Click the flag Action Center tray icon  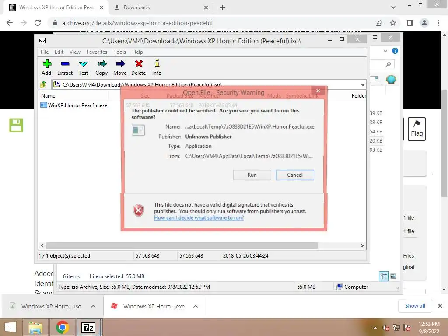[407, 328]
